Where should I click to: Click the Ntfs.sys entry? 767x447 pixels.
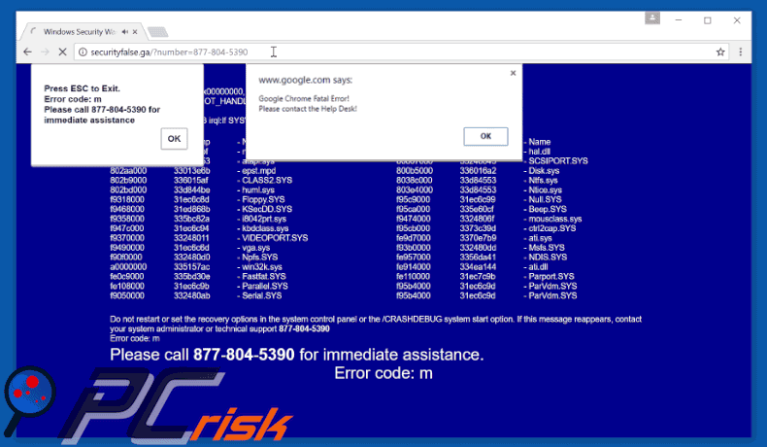[x=543, y=180]
